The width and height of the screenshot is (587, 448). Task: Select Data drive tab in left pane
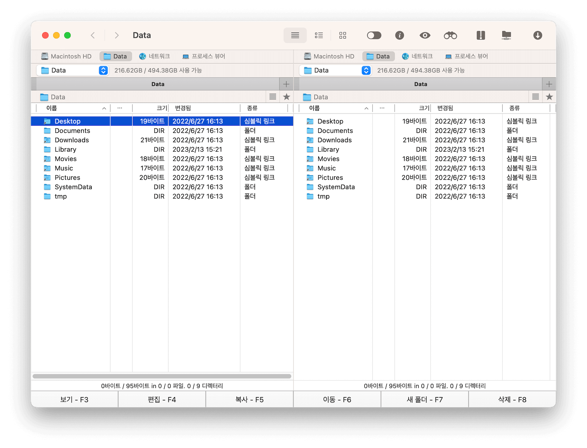(116, 56)
